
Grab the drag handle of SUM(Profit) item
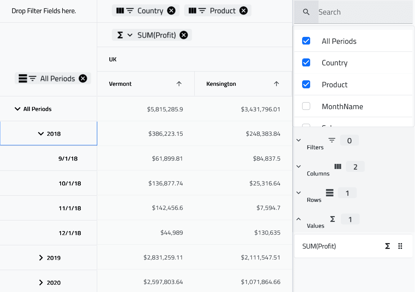[400, 246]
